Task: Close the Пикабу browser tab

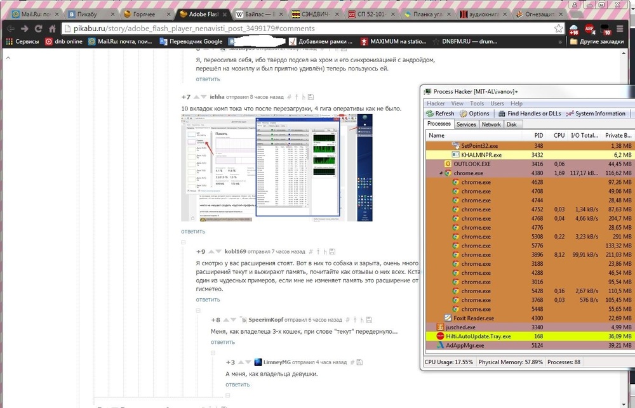Action: pyautogui.click(x=112, y=14)
